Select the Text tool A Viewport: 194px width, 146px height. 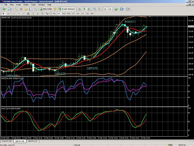point(38,13)
